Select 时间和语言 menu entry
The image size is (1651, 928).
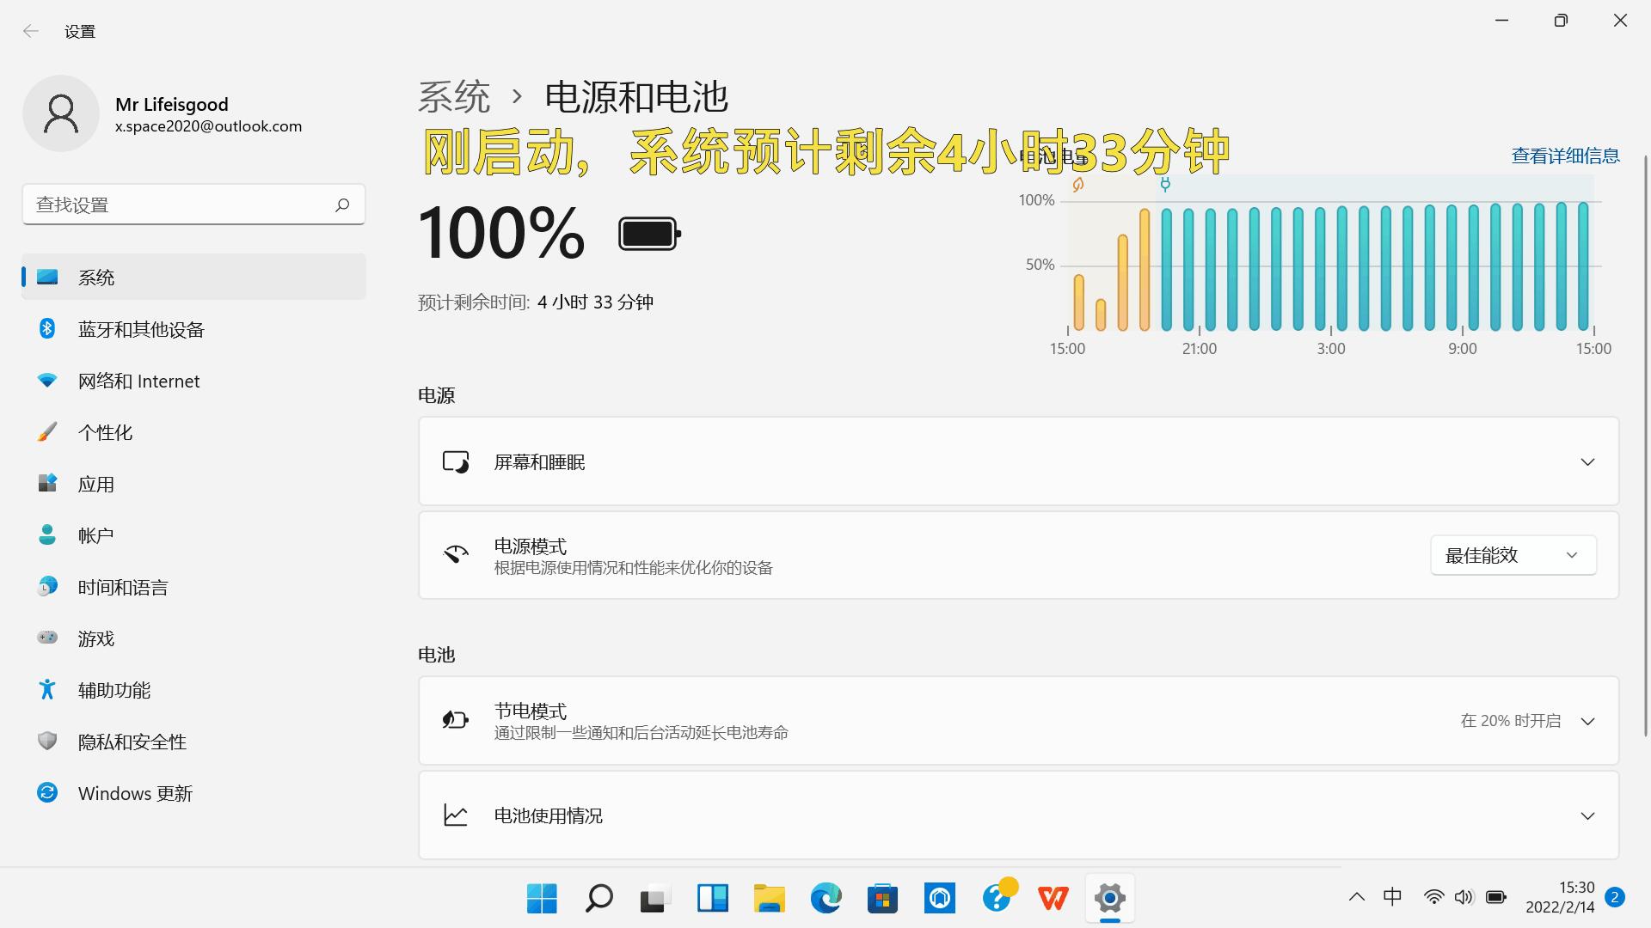tap(123, 586)
